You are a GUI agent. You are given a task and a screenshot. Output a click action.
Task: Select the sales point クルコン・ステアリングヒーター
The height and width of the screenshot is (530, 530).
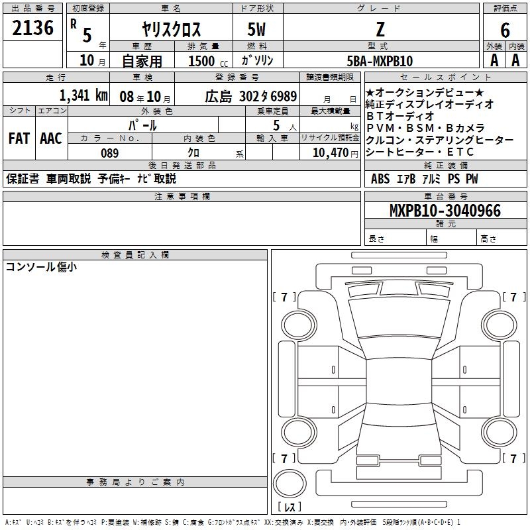(x=440, y=140)
